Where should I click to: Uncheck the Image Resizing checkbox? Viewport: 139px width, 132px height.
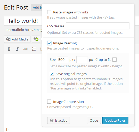49,43
